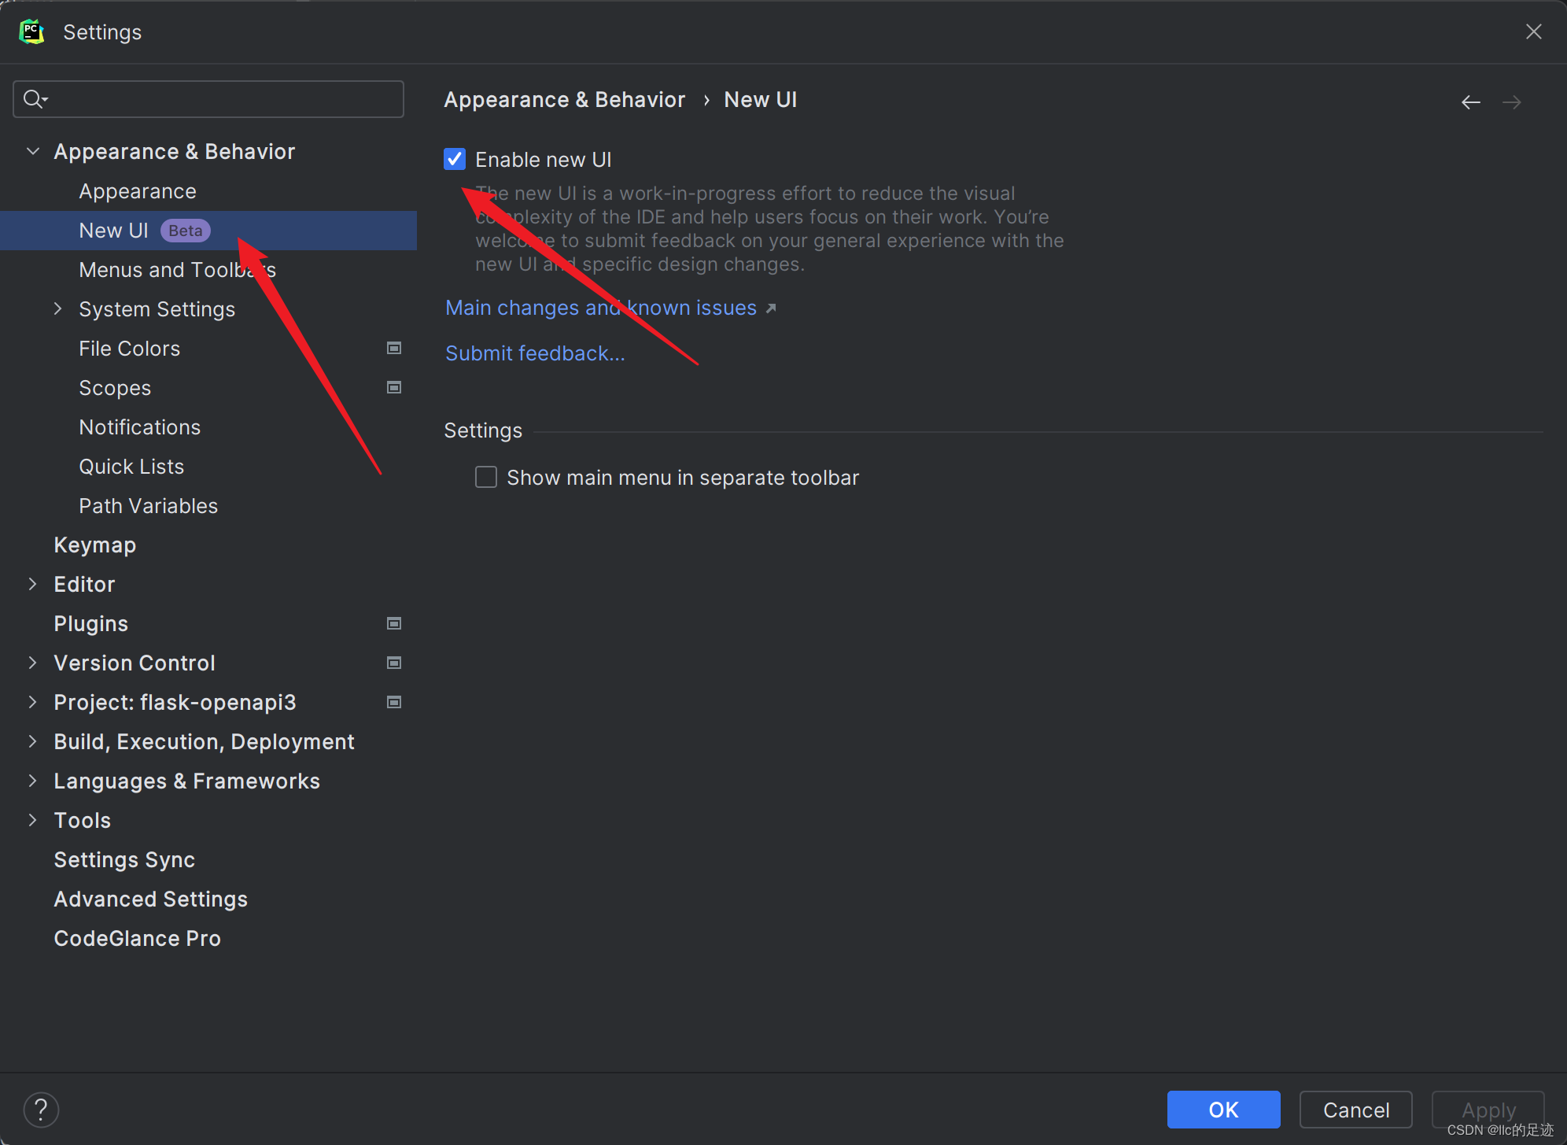Click the settings icon beside Plugins

click(393, 622)
